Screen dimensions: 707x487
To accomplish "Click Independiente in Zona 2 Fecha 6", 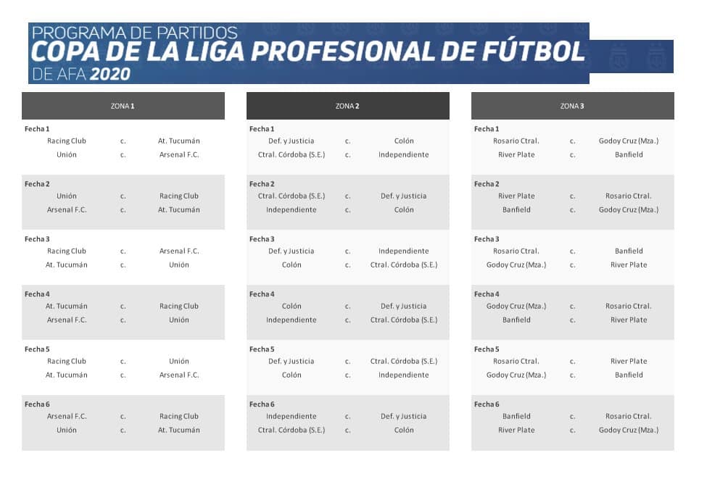I will tap(292, 416).
